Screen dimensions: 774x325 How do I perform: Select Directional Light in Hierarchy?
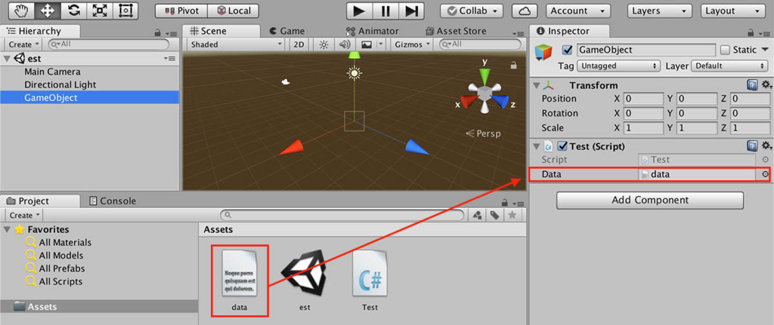[60, 84]
